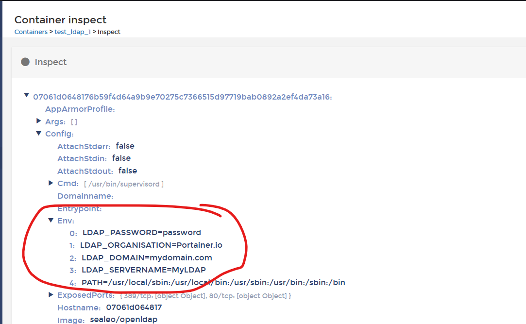Viewport: 526px width, 324px height.
Task: Expand the ExposedPorts node
Action: [51, 295]
